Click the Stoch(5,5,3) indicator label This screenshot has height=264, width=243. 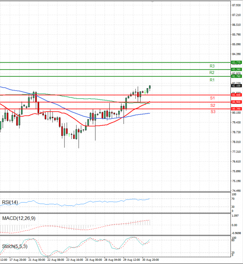pyautogui.click(x=15, y=246)
